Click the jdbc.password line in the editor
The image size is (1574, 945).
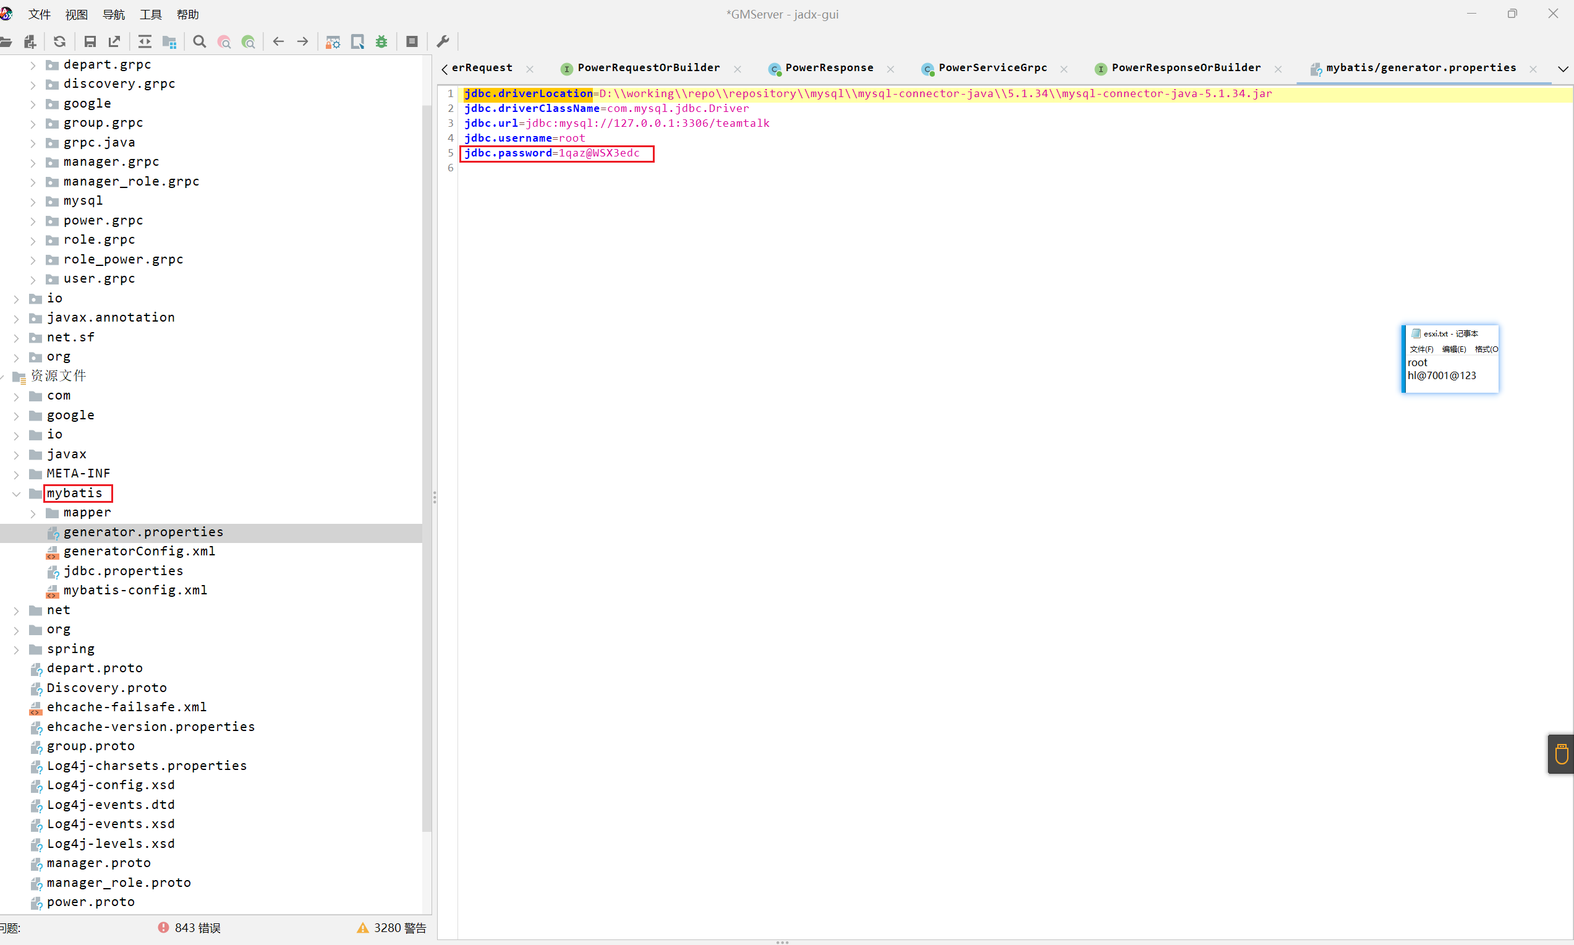[x=552, y=153]
